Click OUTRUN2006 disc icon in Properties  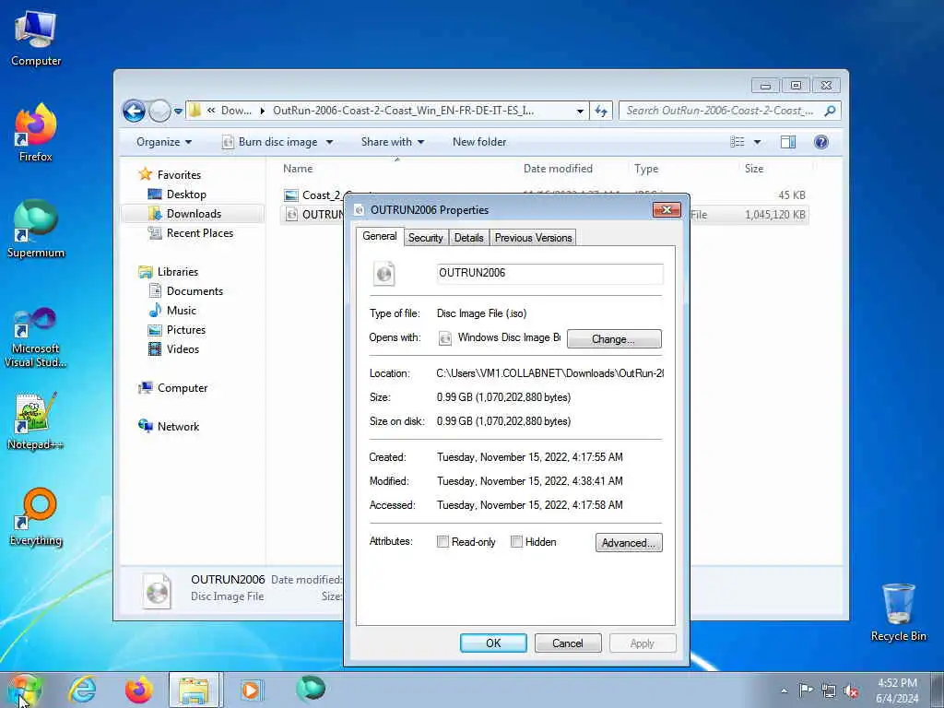point(384,273)
